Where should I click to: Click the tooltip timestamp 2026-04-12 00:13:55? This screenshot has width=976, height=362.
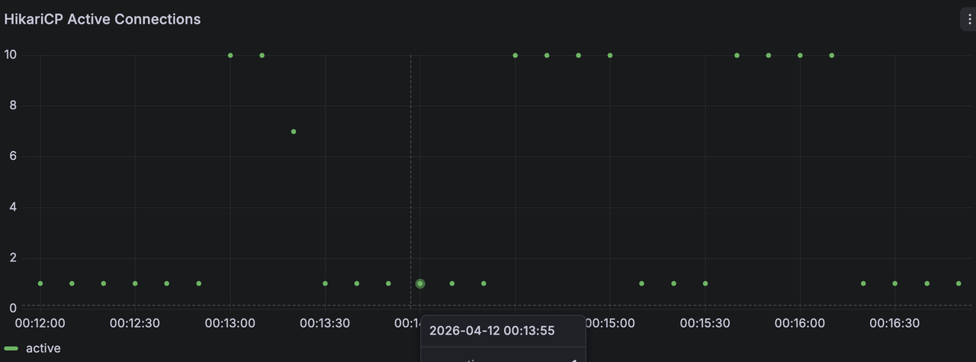pyautogui.click(x=492, y=331)
